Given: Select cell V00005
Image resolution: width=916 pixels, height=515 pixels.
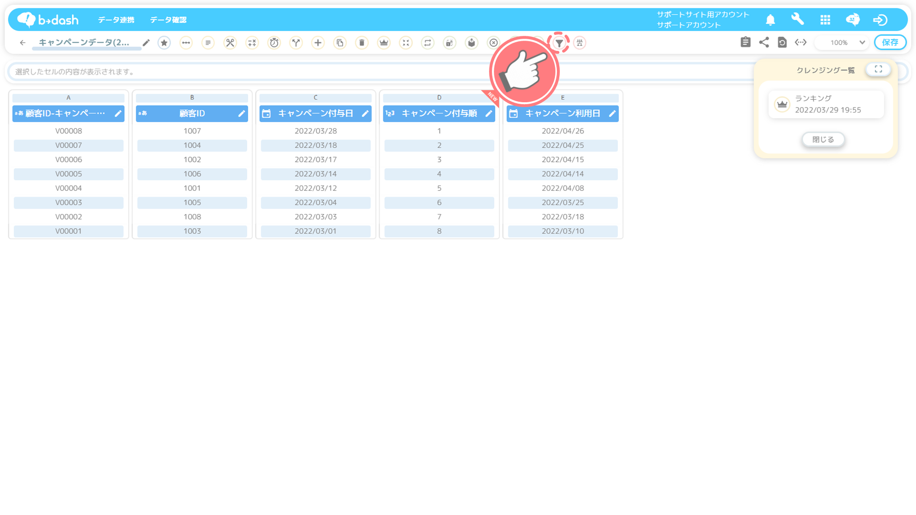Looking at the screenshot, I should pyautogui.click(x=68, y=174).
